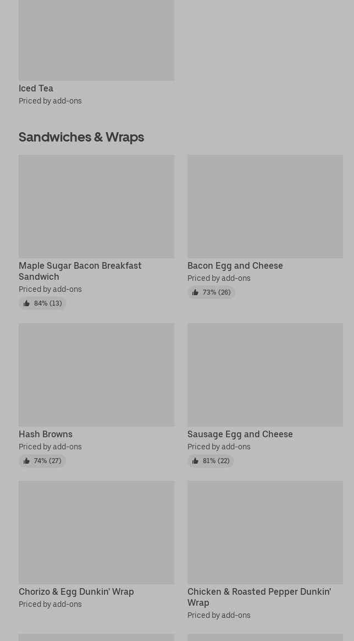The image size is (354, 641).
Task: Click thumbs-up icon next to 84% rating
Action: tap(26, 303)
